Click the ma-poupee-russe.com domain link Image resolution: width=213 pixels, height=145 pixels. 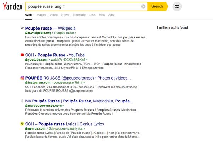coord(45,106)
